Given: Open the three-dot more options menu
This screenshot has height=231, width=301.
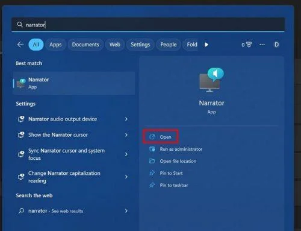Looking at the screenshot, I should point(262,45).
